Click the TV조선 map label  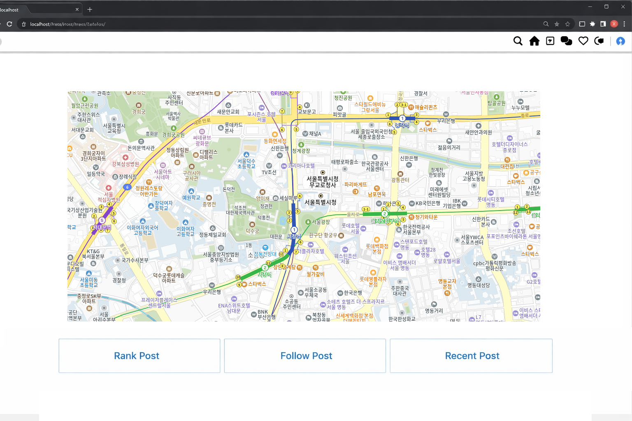(269, 172)
